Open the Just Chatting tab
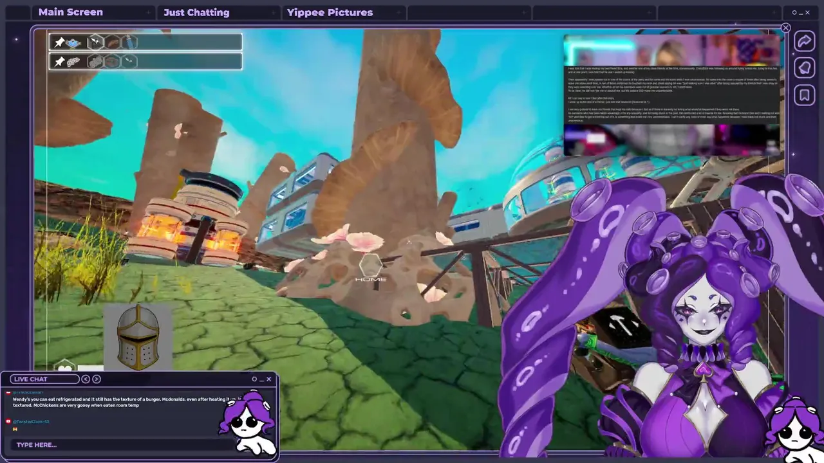 point(196,12)
